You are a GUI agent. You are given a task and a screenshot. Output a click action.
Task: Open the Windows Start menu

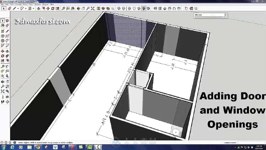(4, 147)
